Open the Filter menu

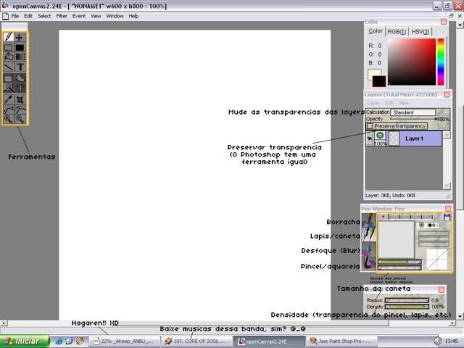pyautogui.click(x=62, y=16)
